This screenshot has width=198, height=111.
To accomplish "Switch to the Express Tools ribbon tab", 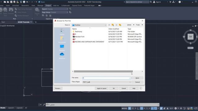I will 77,6.
